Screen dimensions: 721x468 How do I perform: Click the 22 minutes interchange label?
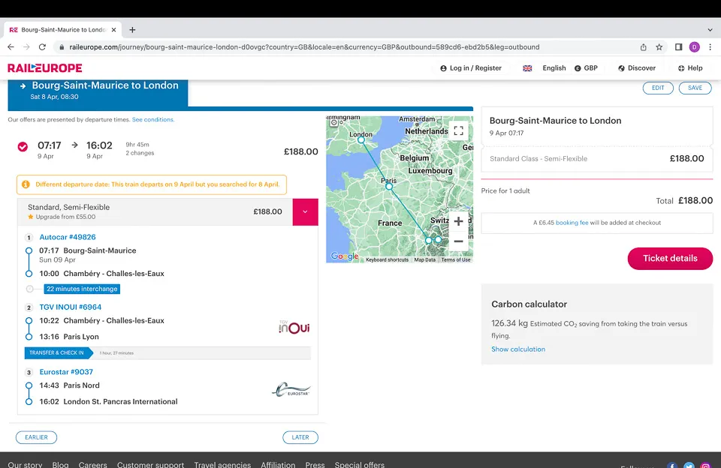82,289
